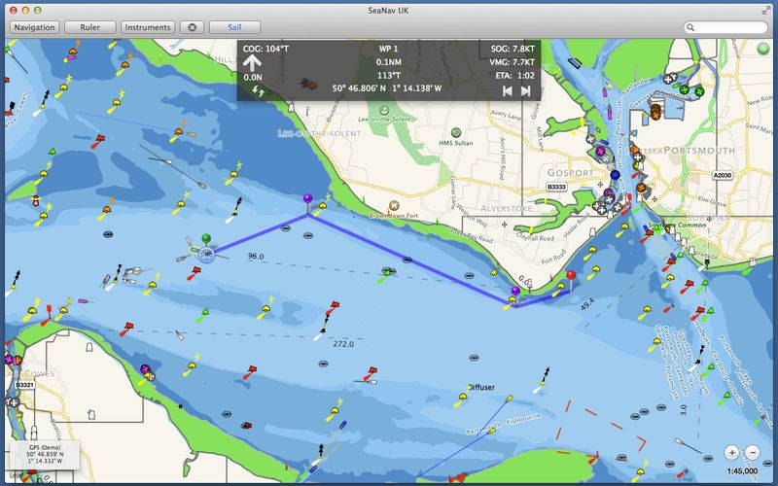Click the Portsmouth city label
Viewport: 778px width, 486px height.
[699, 150]
